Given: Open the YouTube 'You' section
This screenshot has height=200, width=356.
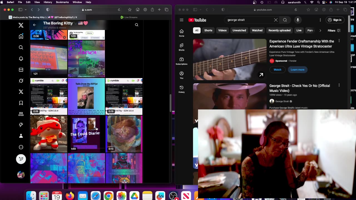Looking at the screenshot, I should coord(182,75).
